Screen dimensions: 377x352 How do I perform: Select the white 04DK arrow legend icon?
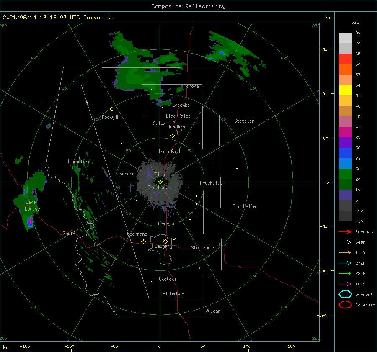point(345,242)
